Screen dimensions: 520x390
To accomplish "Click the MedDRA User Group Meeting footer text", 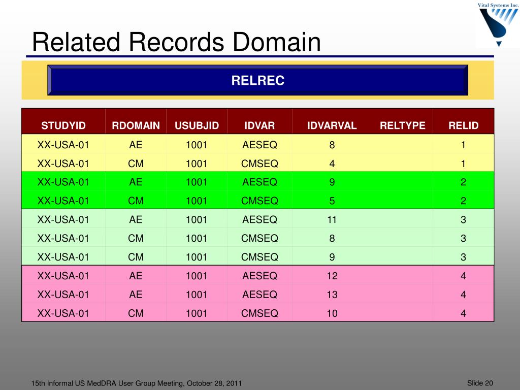I will [x=137, y=383].
